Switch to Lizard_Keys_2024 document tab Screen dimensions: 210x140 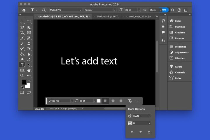(139, 16)
